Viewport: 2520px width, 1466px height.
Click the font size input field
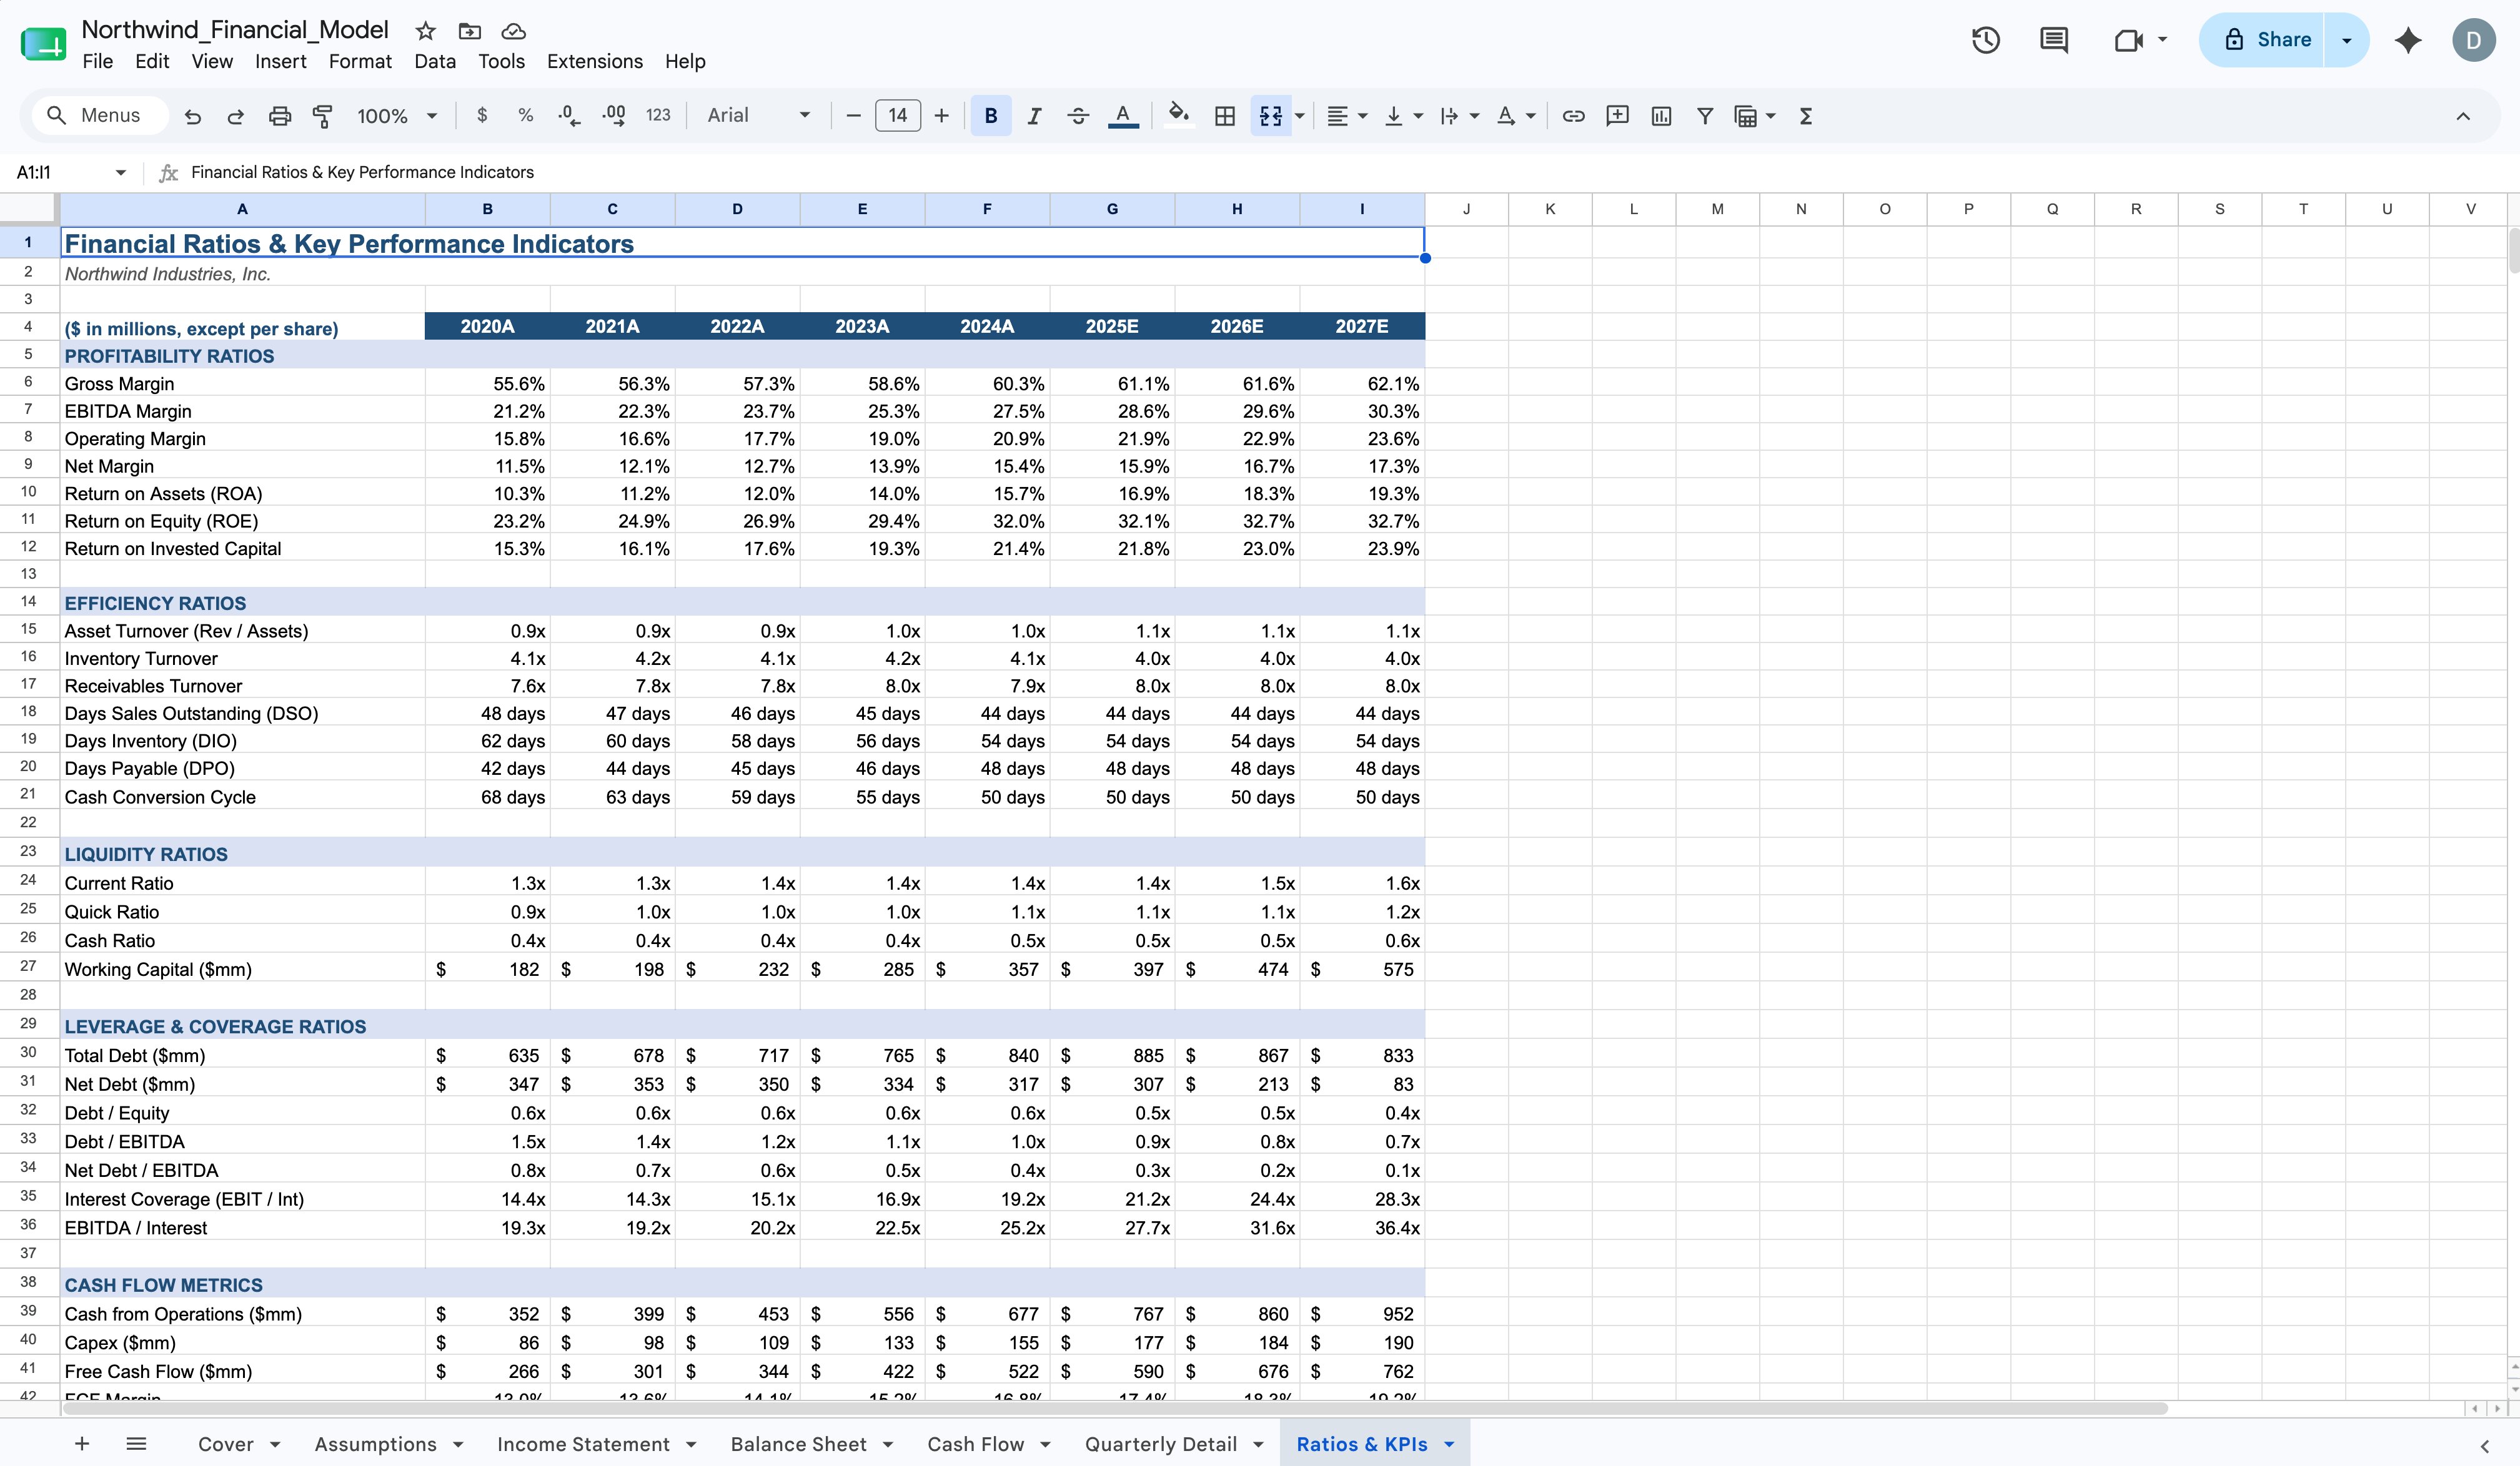coord(897,116)
